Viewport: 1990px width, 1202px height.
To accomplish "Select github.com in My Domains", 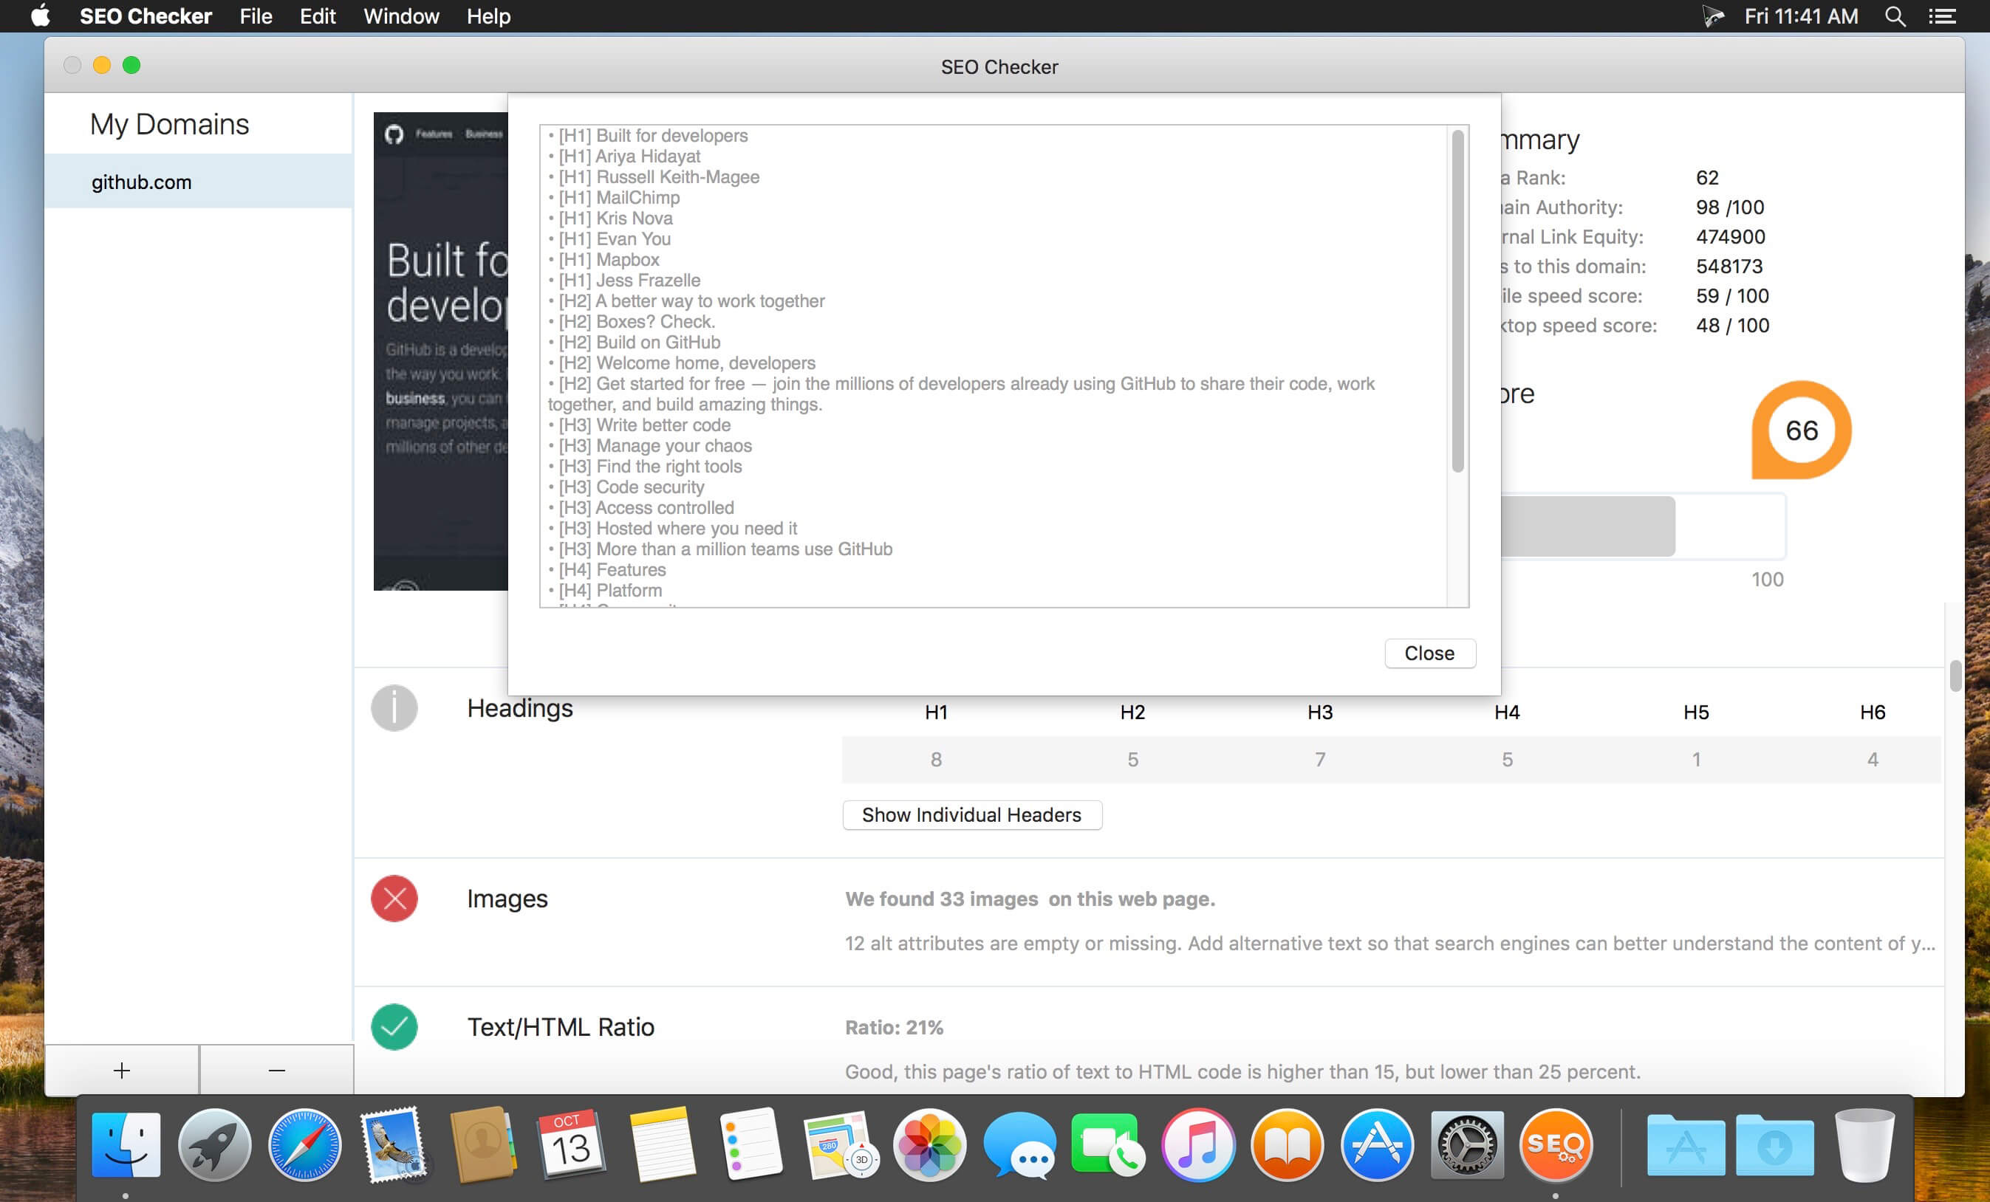I will point(199,182).
